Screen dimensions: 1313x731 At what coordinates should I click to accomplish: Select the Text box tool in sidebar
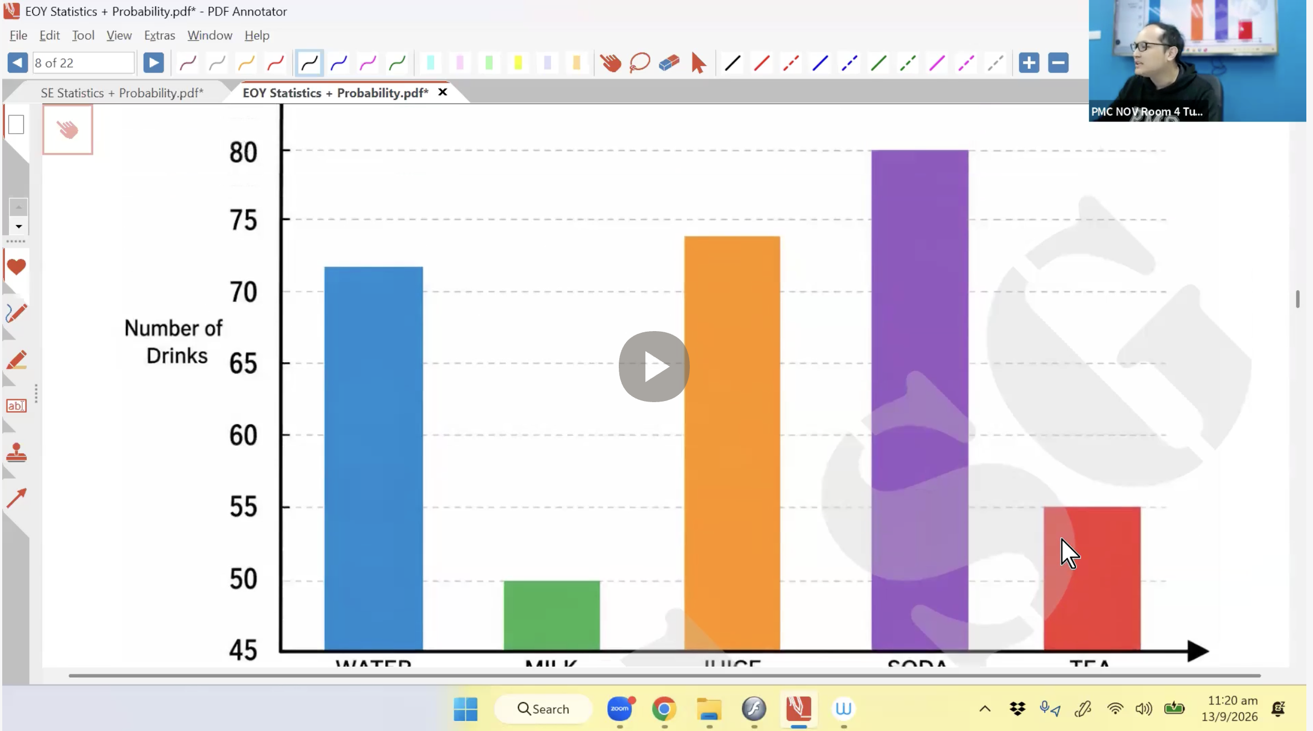pos(16,406)
